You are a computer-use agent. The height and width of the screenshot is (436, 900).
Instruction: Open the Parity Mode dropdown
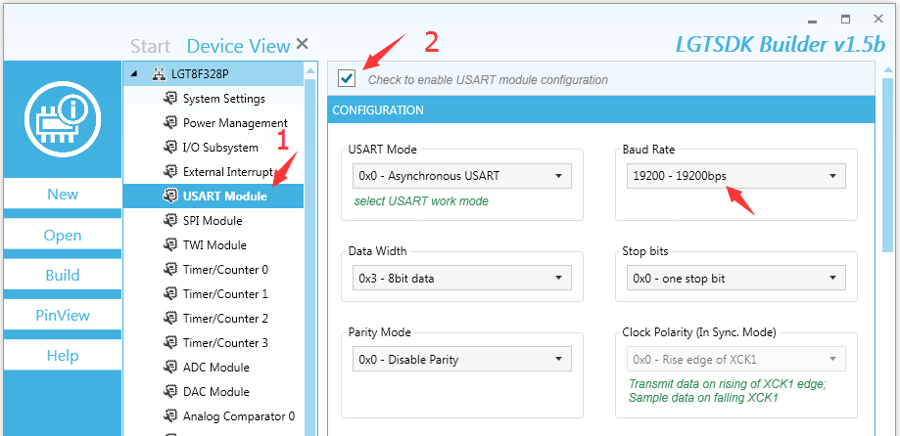click(x=462, y=360)
